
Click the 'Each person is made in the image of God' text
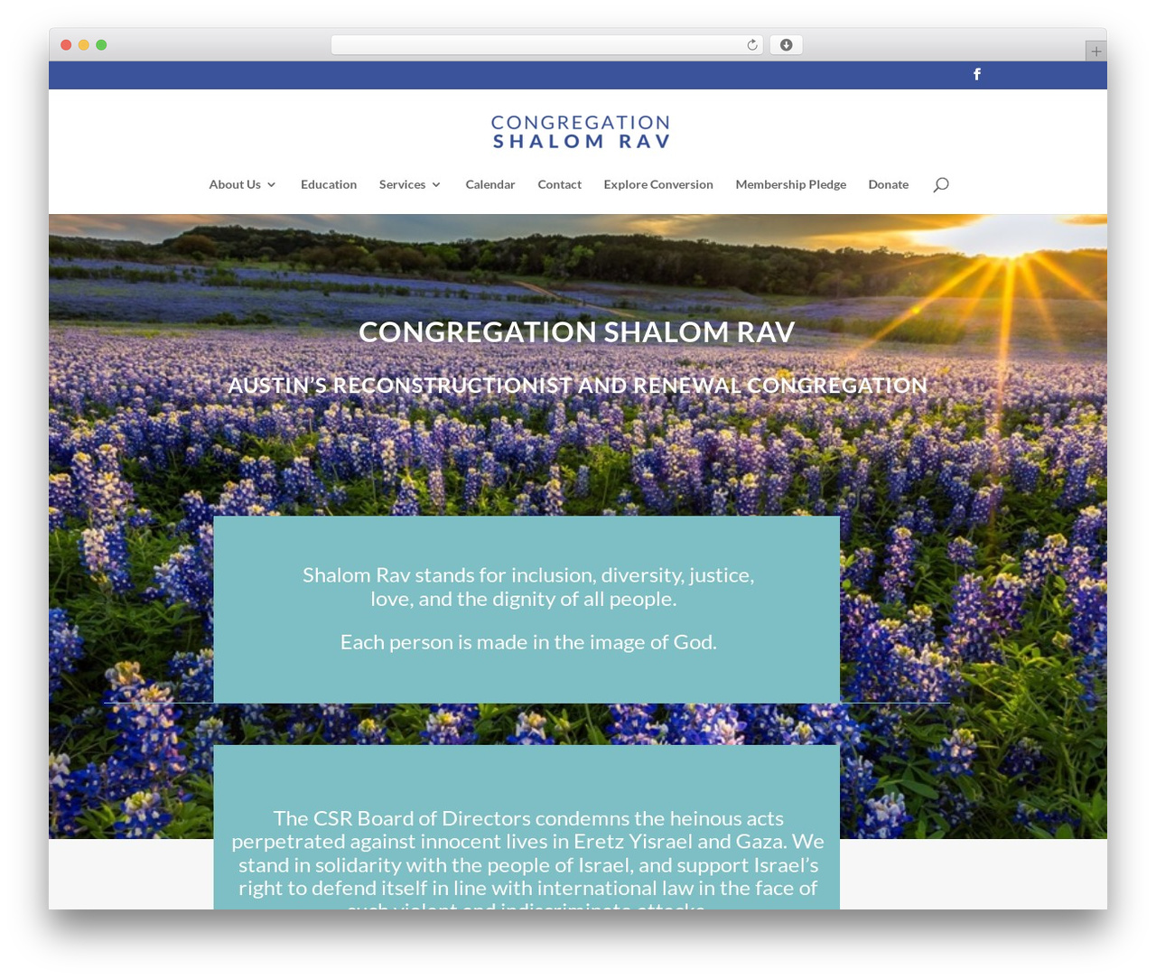tap(528, 642)
